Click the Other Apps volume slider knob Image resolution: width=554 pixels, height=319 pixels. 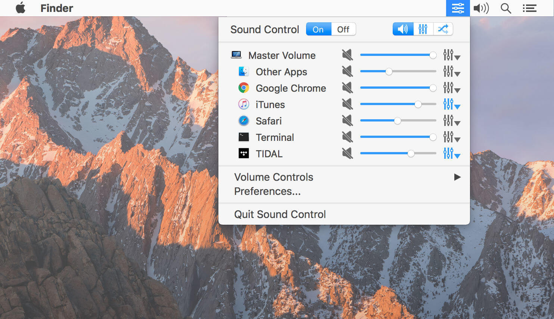click(x=389, y=72)
